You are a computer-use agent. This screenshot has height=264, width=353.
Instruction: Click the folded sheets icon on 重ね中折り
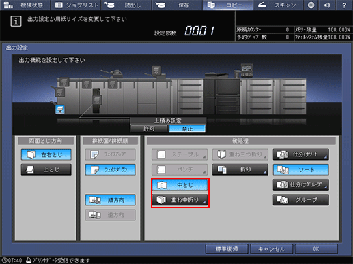pyautogui.click(x=161, y=200)
